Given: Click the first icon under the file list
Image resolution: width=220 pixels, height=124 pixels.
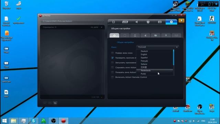Looking at the screenshot, I should 45,103.
